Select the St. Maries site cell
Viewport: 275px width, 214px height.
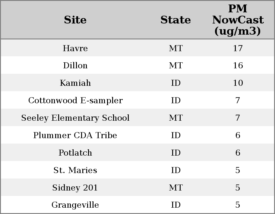tap(75, 170)
